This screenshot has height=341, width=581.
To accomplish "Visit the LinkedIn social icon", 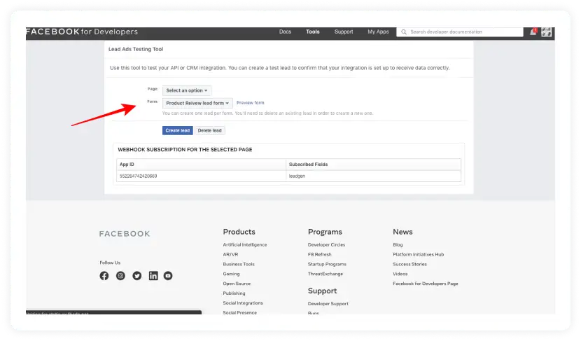I will (x=153, y=276).
